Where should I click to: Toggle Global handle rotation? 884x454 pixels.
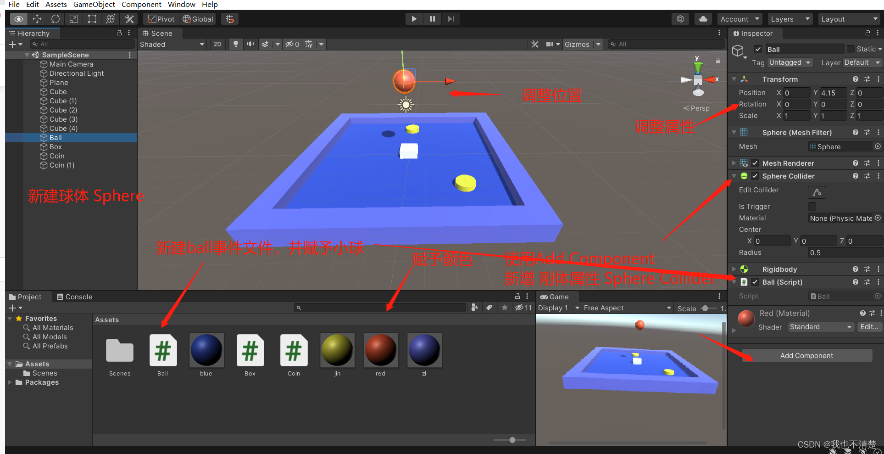(198, 19)
